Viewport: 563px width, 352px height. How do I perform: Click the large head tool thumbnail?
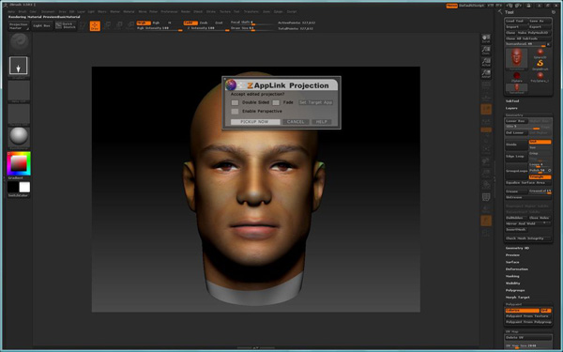[x=516, y=58]
